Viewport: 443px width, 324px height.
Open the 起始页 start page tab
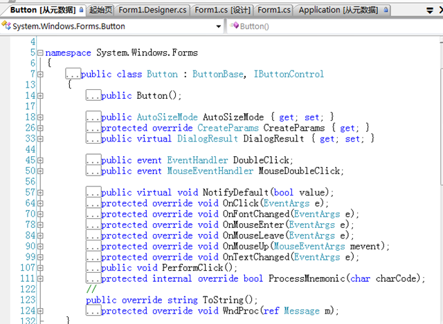pos(100,10)
